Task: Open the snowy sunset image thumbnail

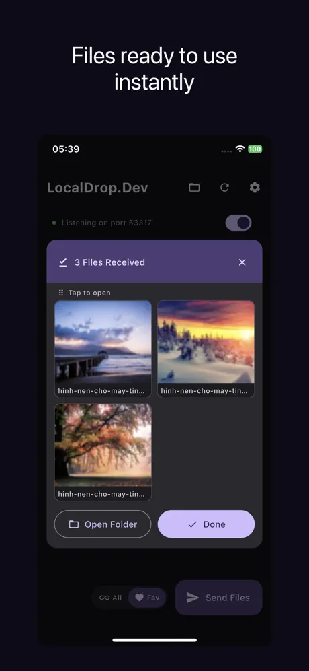Action: tap(206, 342)
